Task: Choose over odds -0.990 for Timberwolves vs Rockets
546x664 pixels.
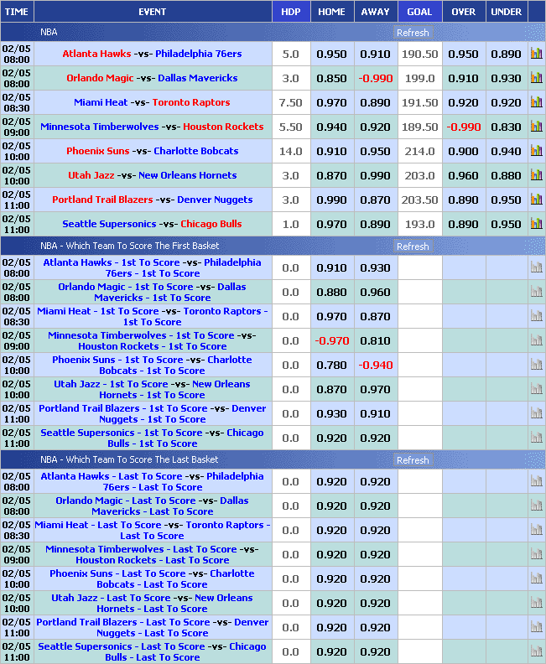Action: 464,127
